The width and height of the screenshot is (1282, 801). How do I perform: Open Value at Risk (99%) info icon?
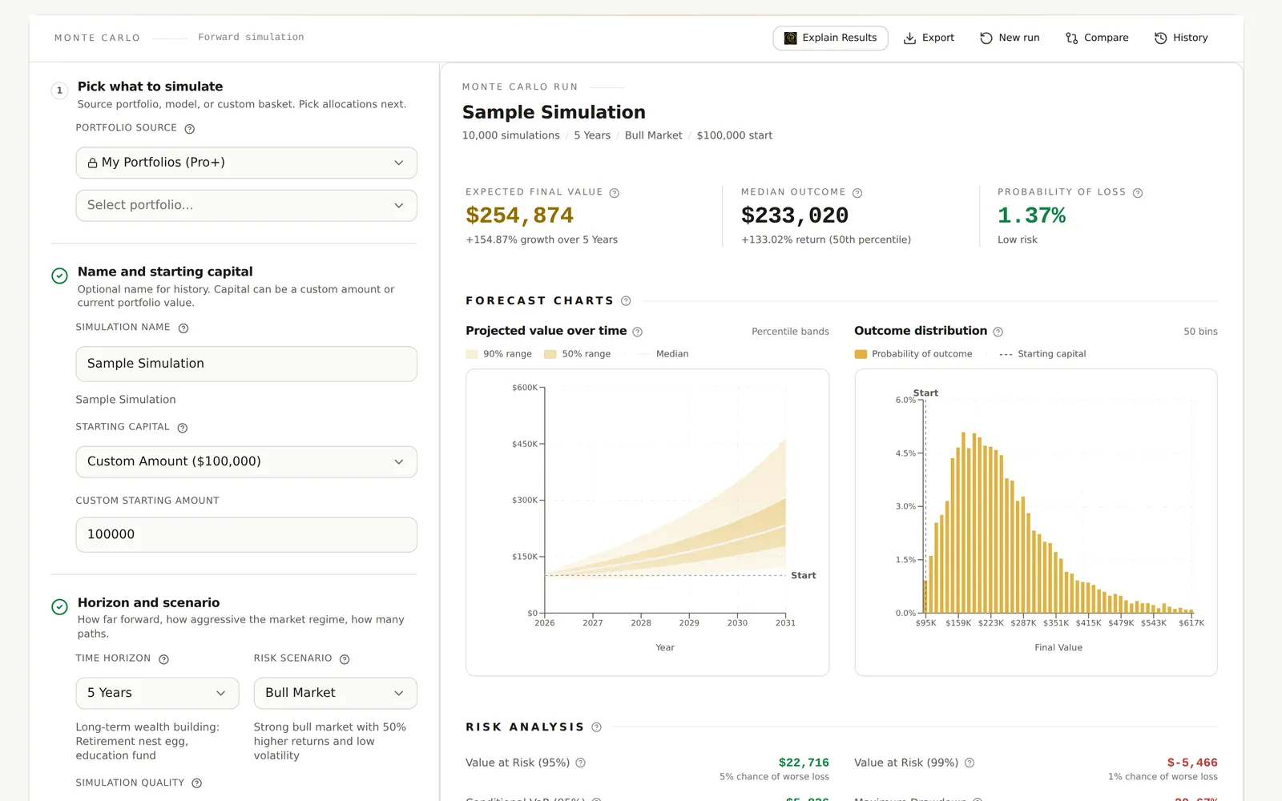[970, 763]
